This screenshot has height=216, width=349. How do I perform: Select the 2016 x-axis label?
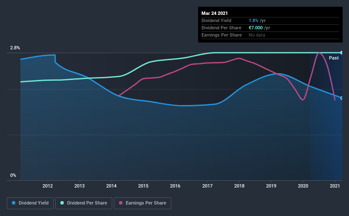click(175, 186)
